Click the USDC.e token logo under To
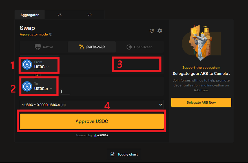 click(27, 86)
